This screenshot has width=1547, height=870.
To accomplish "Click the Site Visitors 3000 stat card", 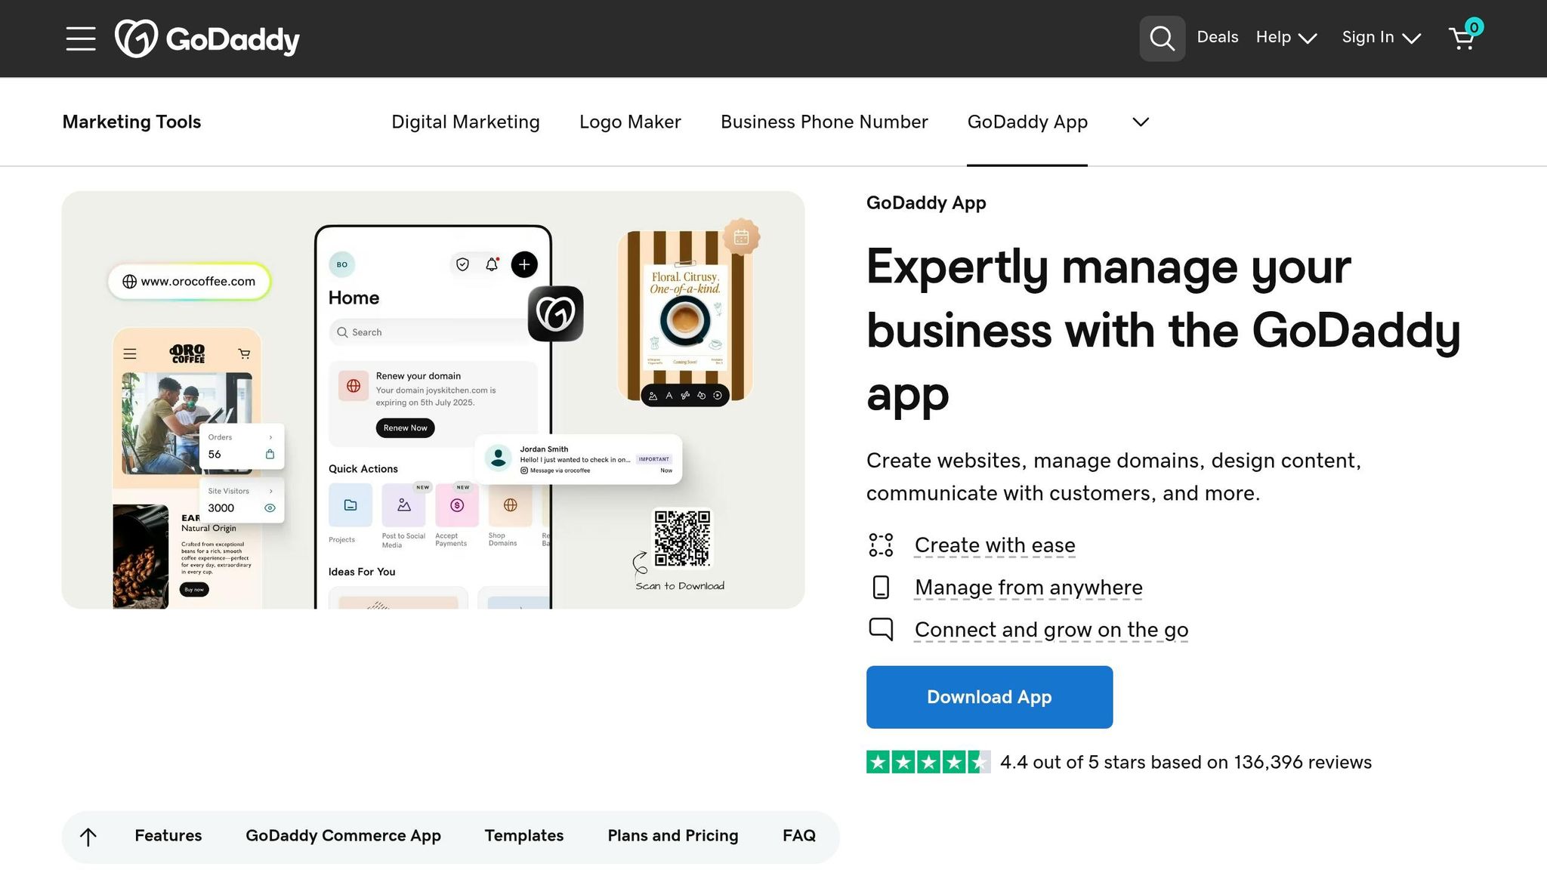I will 241,500.
